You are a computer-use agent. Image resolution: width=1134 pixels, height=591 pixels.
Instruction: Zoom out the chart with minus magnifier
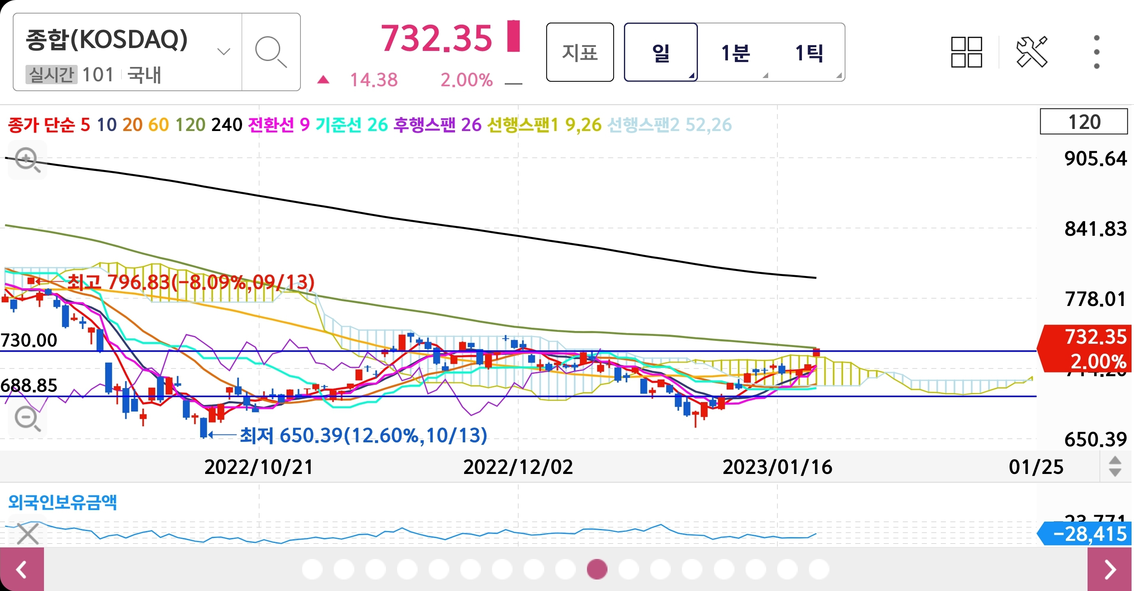(27, 418)
